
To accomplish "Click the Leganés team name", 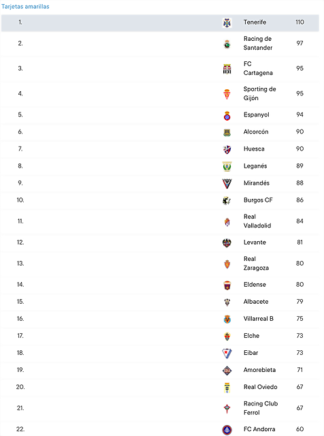I will click(255, 166).
